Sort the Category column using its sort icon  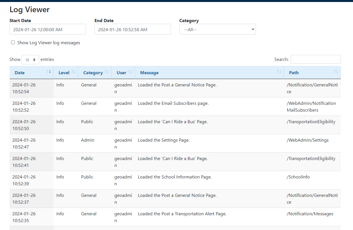[x=107, y=72]
